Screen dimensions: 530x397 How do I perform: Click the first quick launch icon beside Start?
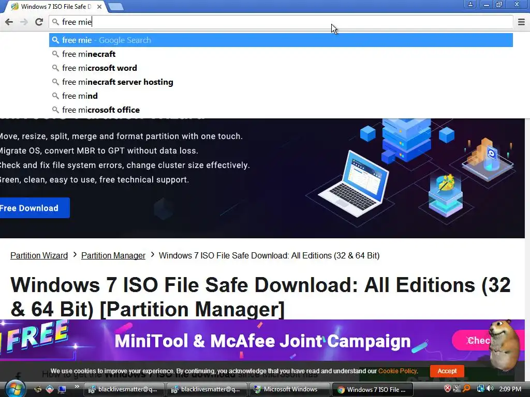(x=38, y=389)
